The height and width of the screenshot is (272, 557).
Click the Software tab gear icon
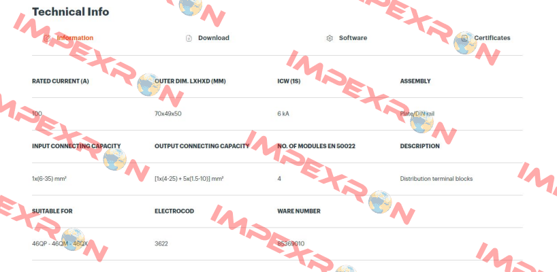click(330, 38)
